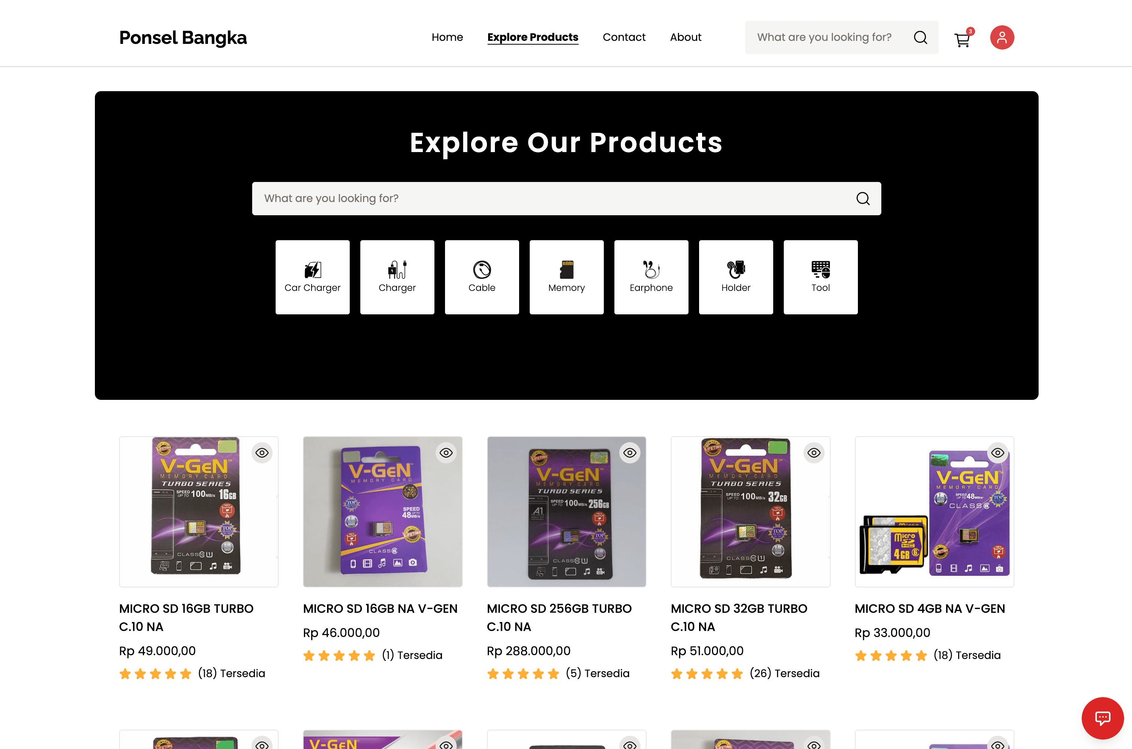Screen dimensions: 1132x749
Task: Choose the Memory category tile
Action: click(566, 277)
